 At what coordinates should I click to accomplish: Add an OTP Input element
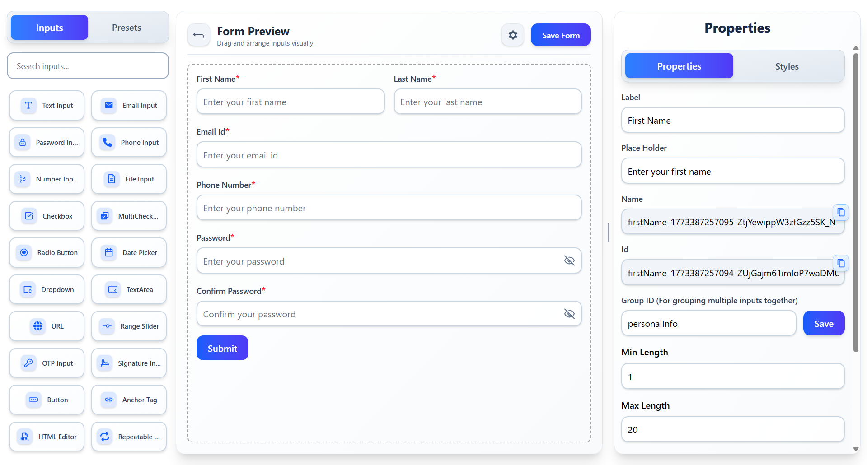47,363
